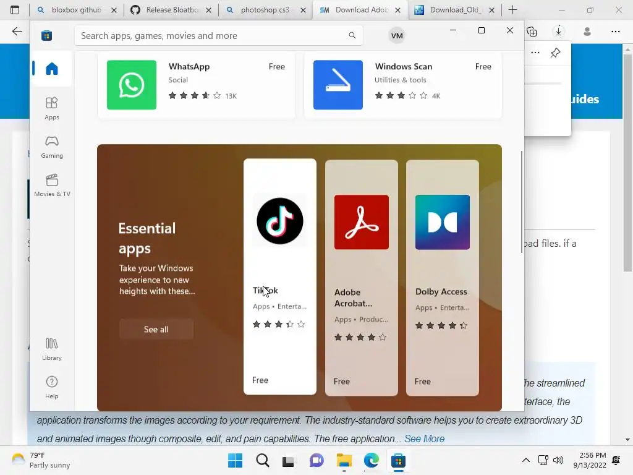Screen dimensions: 633x475
Task: Click the Edge page vertical scrollbar thumb
Action: coord(627,163)
